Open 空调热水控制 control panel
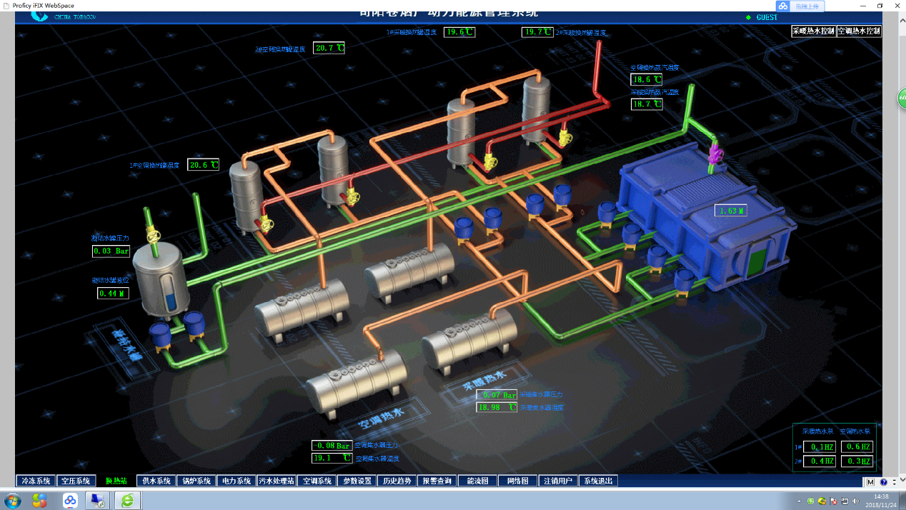This screenshot has height=510, width=906. pyautogui.click(x=858, y=31)
